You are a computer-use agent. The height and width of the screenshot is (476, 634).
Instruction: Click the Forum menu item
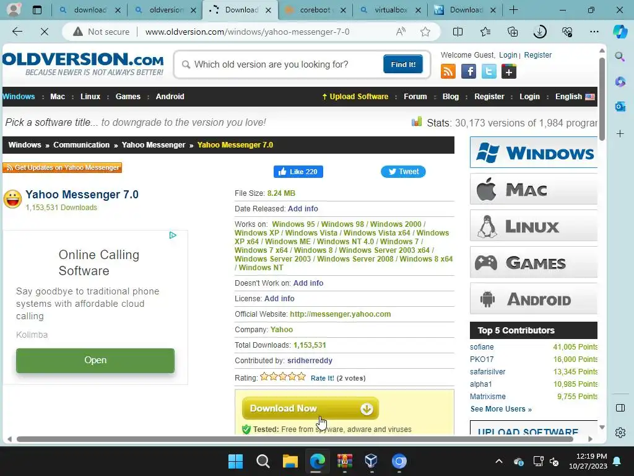point(415,96)
